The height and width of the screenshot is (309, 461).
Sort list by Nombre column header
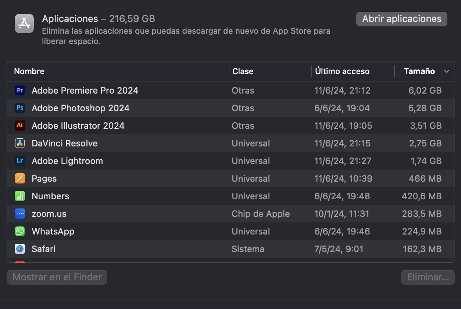pyautogui.click(x=29, y=71)
